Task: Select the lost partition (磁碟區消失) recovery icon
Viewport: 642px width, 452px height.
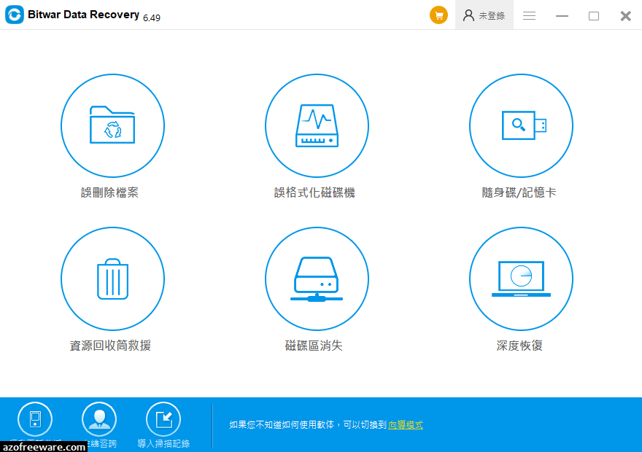Action: coord(317,278)
